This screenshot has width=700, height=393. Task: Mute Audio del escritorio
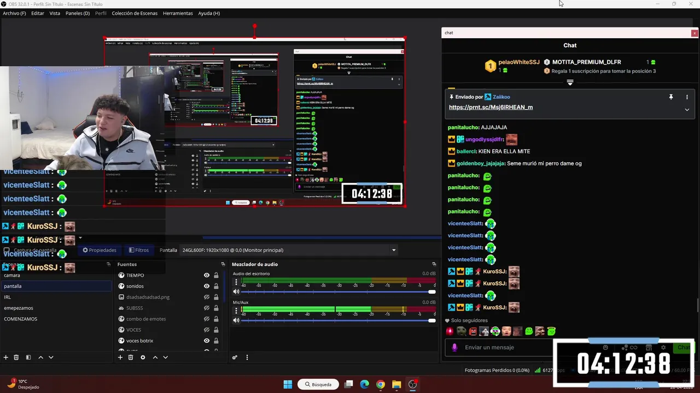[x=236, y=291]
